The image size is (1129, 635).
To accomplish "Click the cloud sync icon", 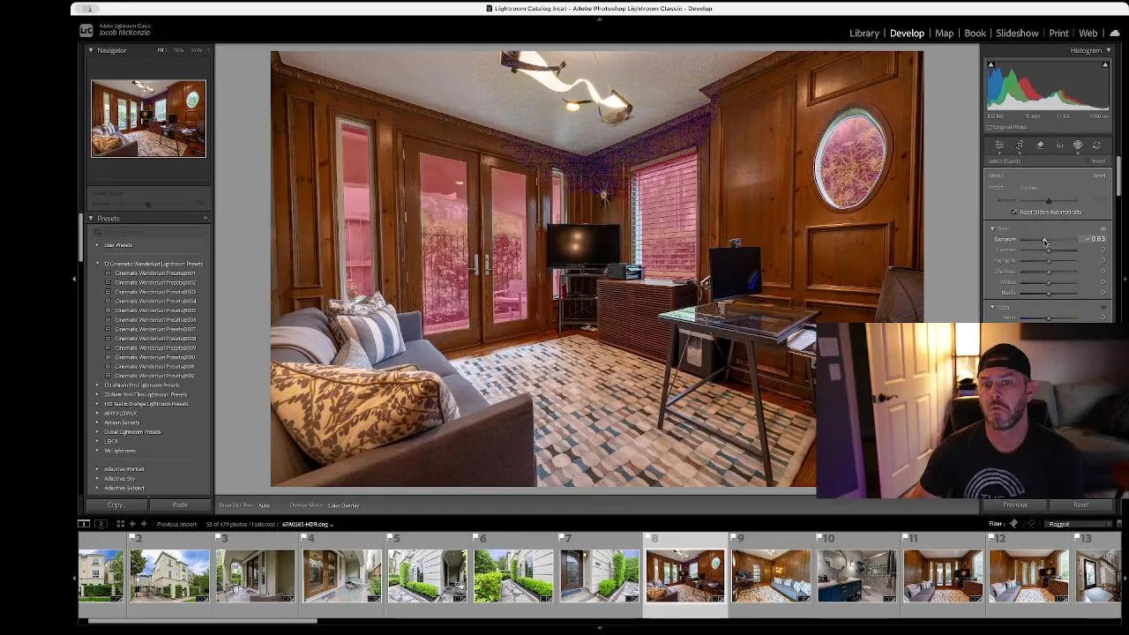I will point(1115,34).
